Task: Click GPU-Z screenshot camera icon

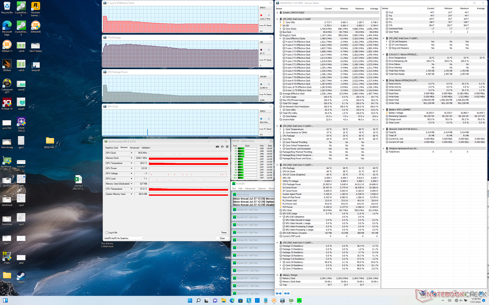Action: click(x=217, y=147)
